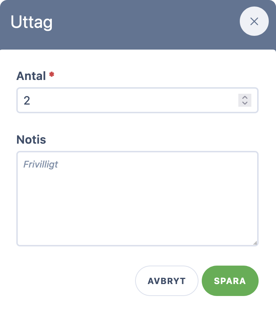Viewport: 276px width, 313px height.
Task: Click the resize grip in the Notis textarea corner
Action: pyautogui.click(x=255, y=243)
